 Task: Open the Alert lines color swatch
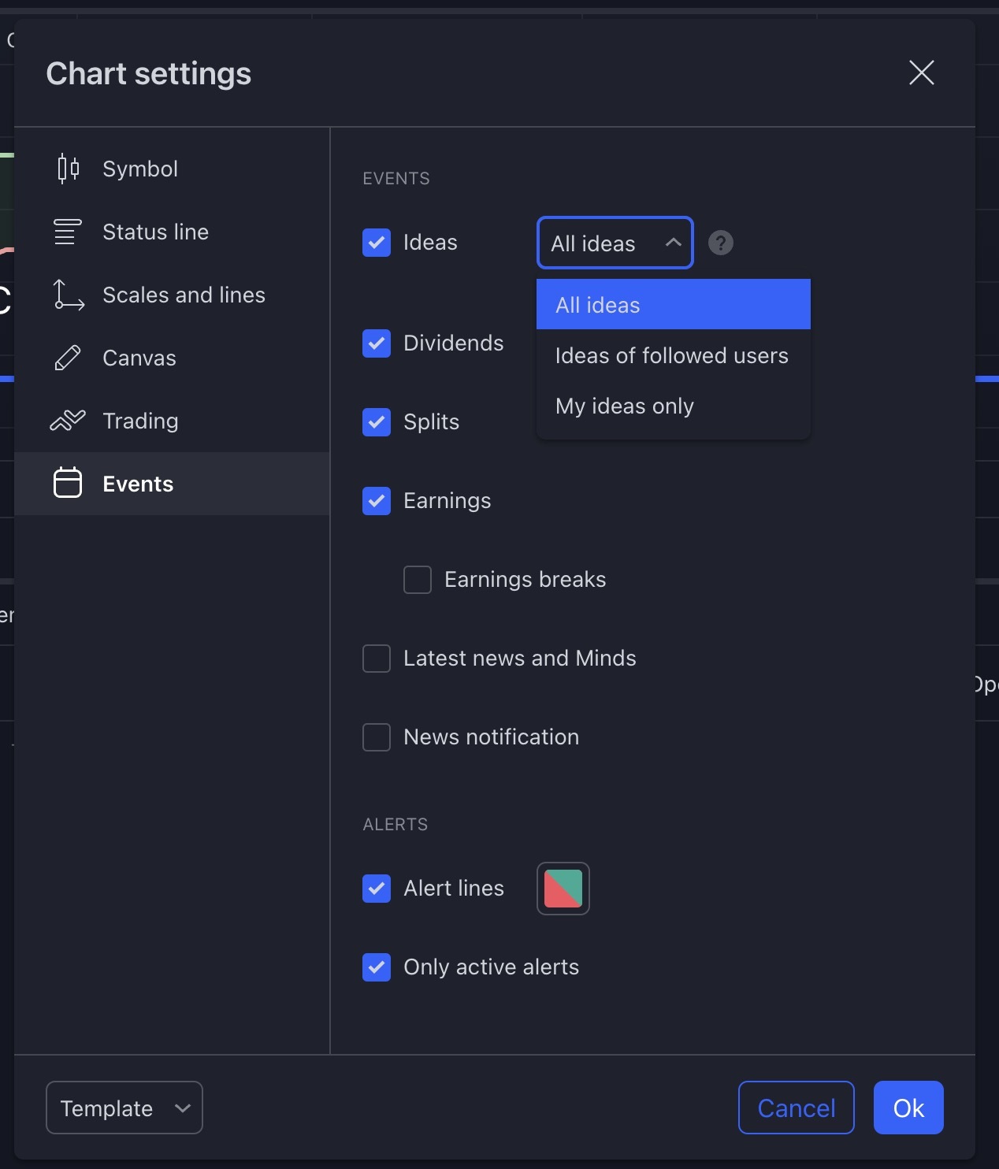(563, 889)
